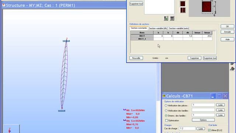Click the add-to-list arrow with plus icon

(x=166, y=18)
